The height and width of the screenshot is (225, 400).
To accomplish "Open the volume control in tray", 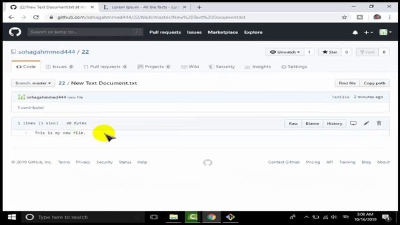I will (x=334, y=217).
